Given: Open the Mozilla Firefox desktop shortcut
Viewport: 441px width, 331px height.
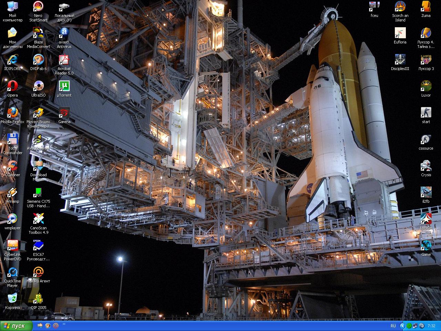Looking at the screenshot, I should pyautogui.click(x=12, y=113).
